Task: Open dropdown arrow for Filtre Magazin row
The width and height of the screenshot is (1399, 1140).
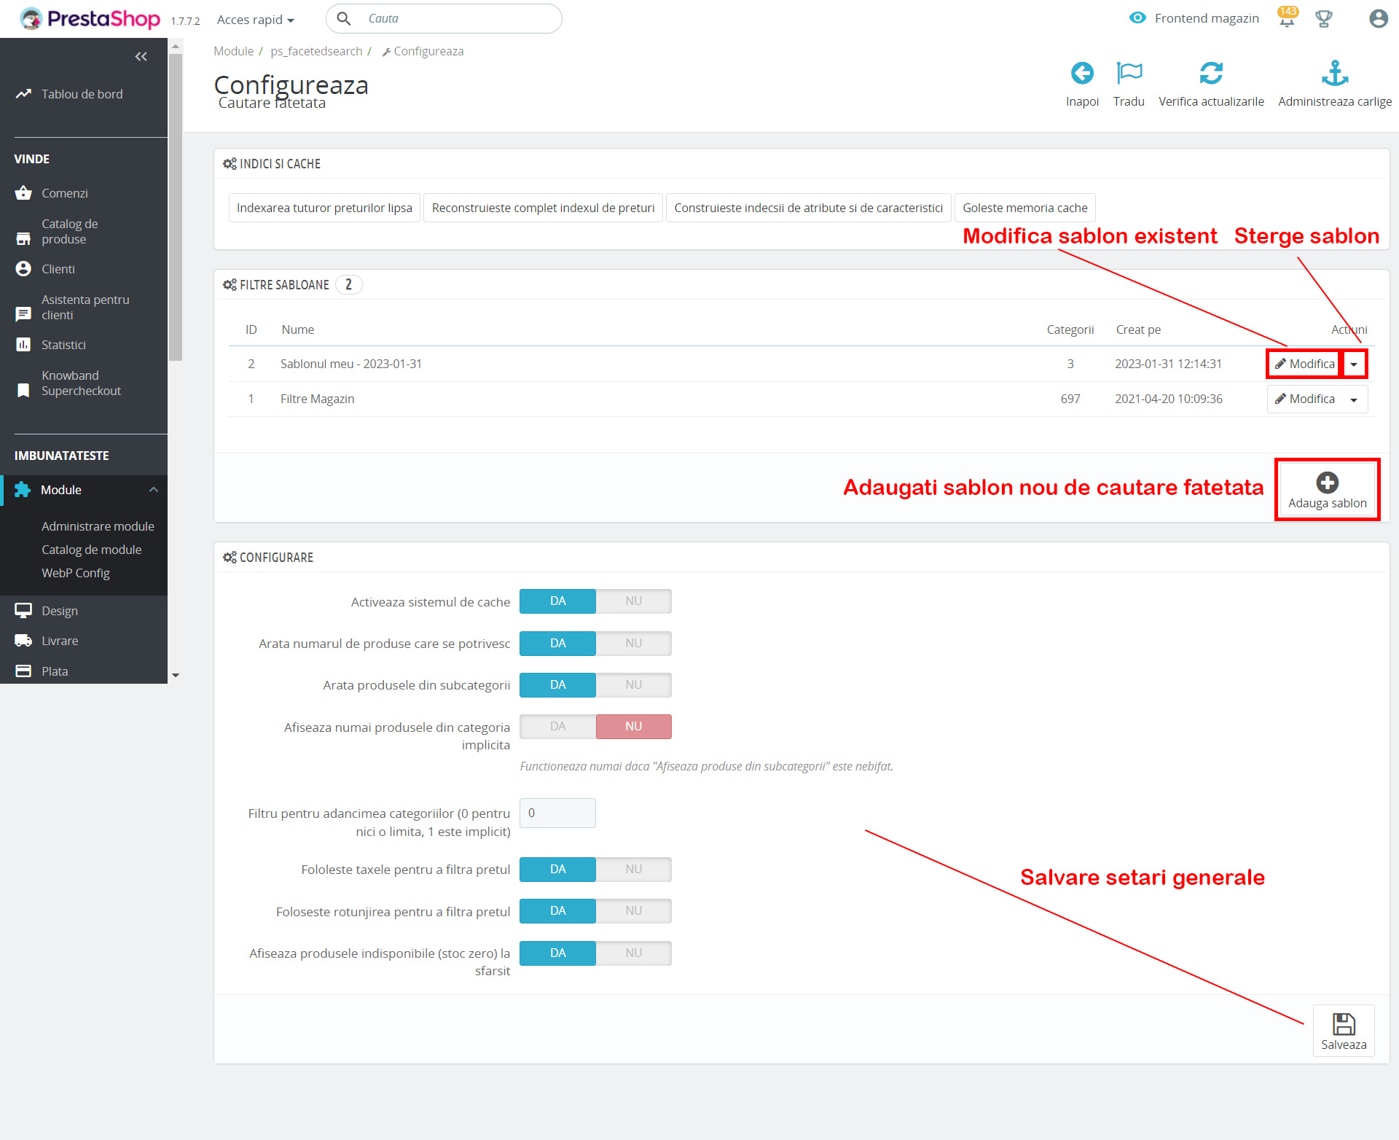Action: (x=1354, y=399)
